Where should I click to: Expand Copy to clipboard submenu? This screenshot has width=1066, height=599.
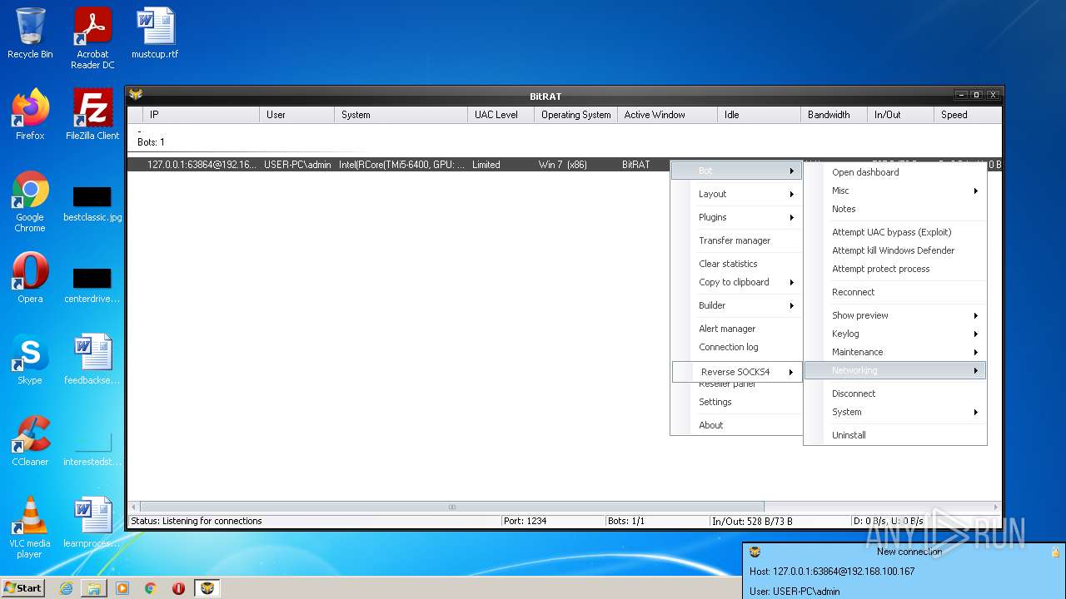[x=736, y=282]
